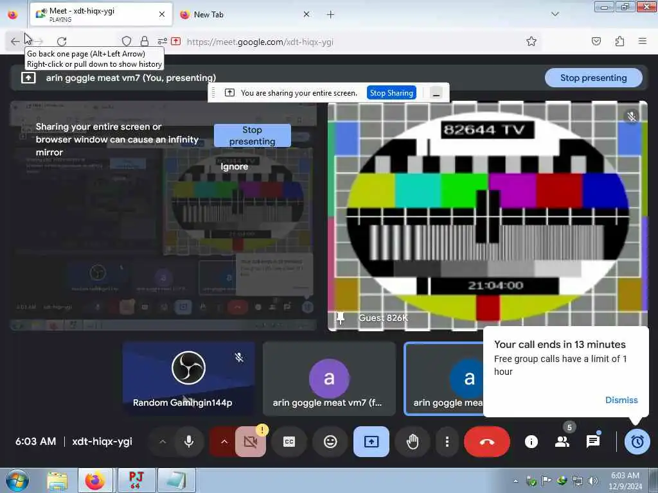
Task: Select the Meet - xdt-hiqx-ygi tab
Action: 101,15
